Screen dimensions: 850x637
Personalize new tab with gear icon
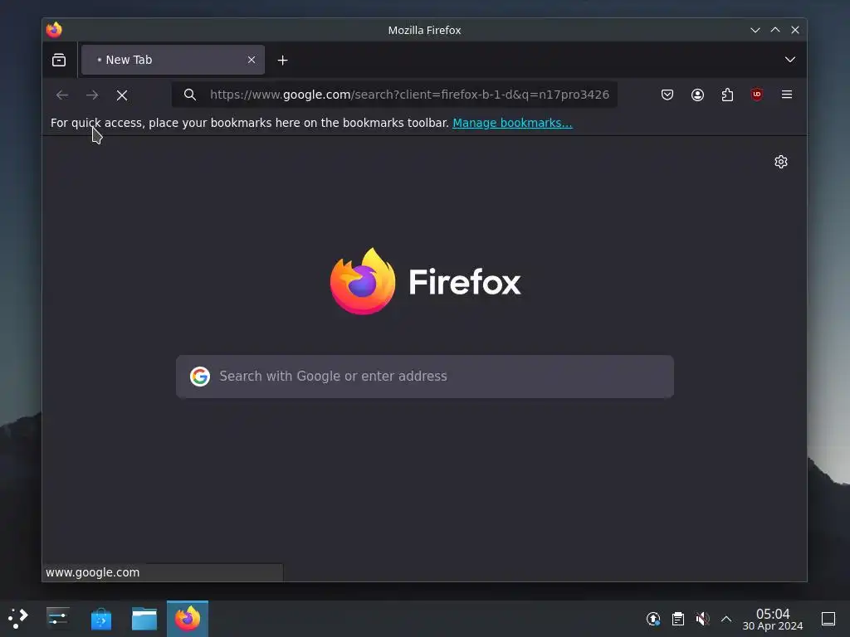click(x=781, y=162)
